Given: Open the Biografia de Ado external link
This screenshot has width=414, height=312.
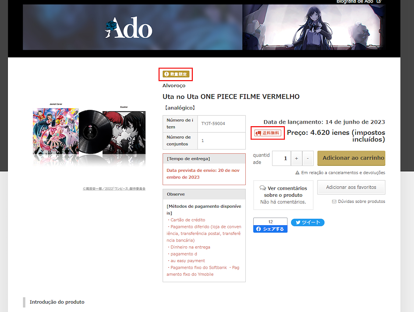Looking at the screenshot, I should click(x=358, y=2).
